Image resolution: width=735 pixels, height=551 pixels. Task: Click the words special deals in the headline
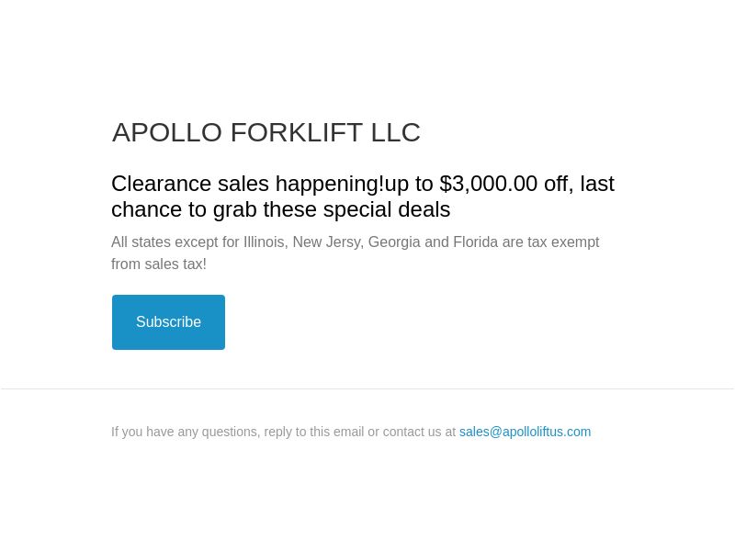coord(387,209)
